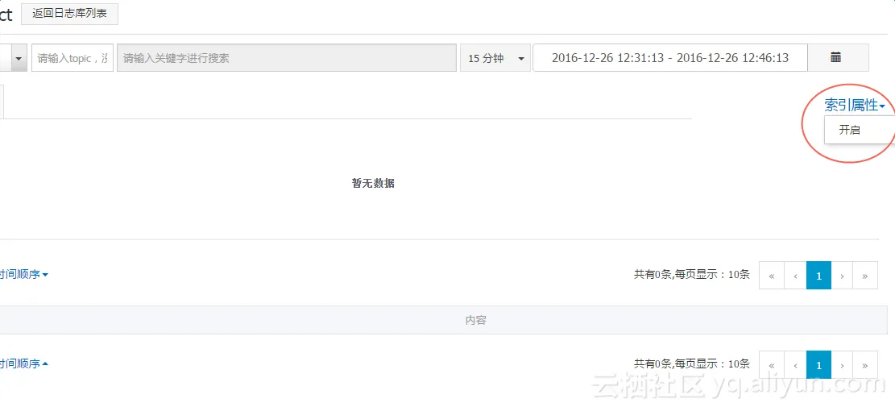Viewport: 895px width, 407px height.
Task: Go to last page in lower pagination
Action: (x=865, y=365)
